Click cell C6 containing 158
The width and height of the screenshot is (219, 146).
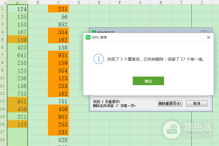click(58, 47)
